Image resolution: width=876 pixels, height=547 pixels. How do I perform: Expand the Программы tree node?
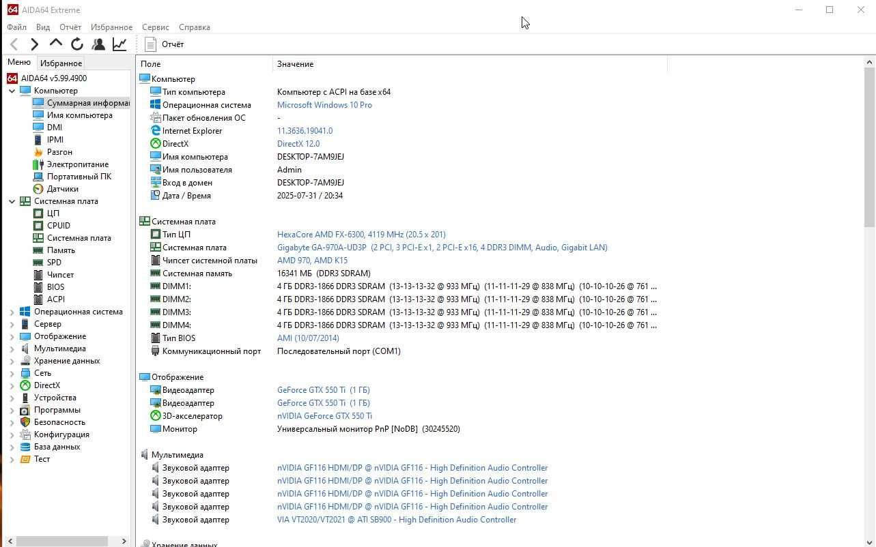pos(12,410)
